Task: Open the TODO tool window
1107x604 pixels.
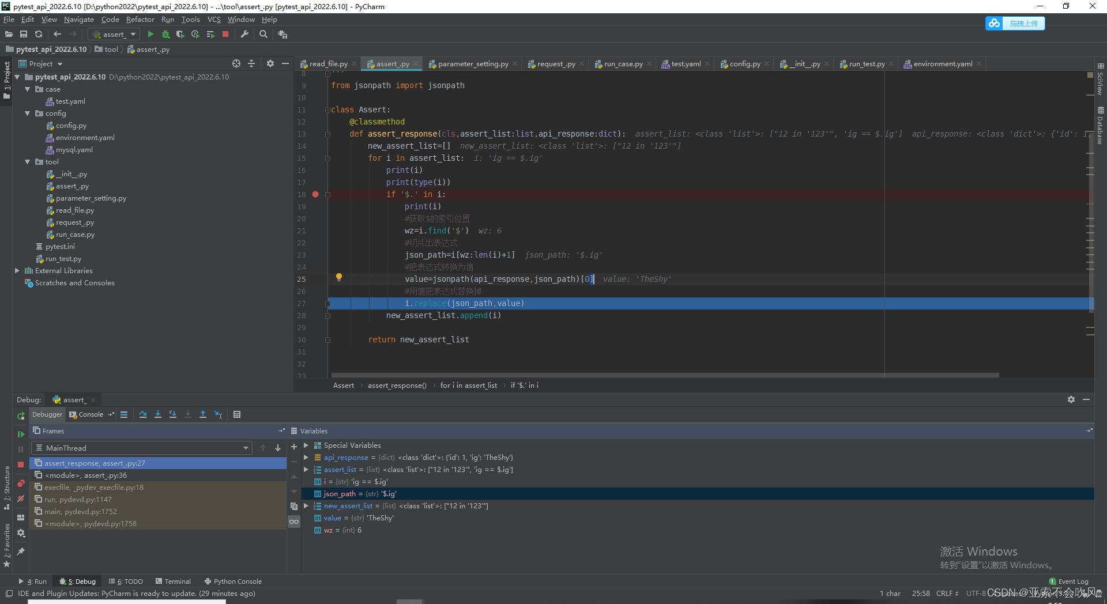Action: tap(126, 582)
